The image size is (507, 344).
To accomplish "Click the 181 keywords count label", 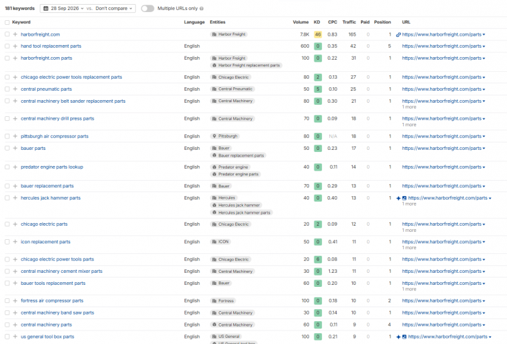I will pos(20,8).
